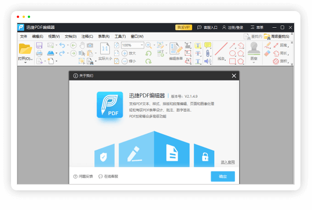Select the red line drawing tool
Image resolution: width=312 pixels, height=210 pixels.
(221, 49)
